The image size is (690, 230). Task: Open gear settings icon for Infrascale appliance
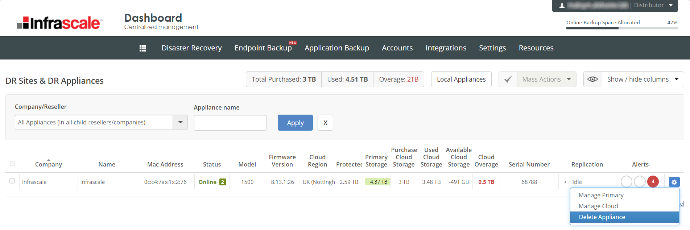(x=674, y=182)
